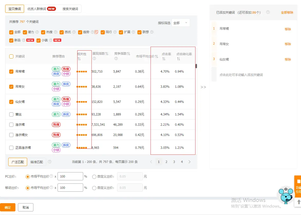Sort by 相关性 column arrows
Viewport: 301px width, 215px height.
[79, 59]
